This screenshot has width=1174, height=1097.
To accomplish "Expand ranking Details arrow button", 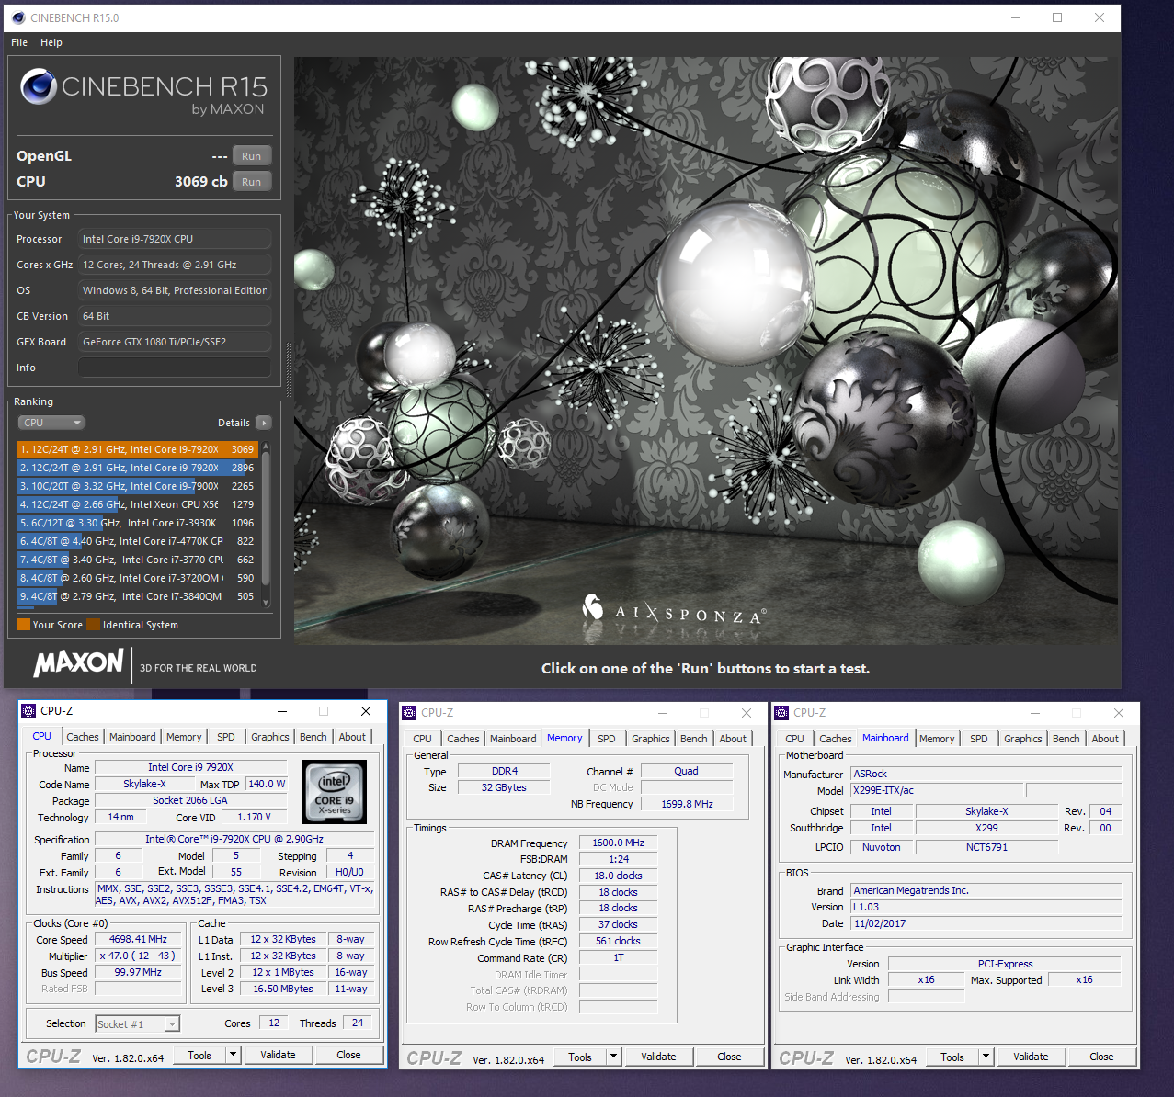I will click(x=264, y=423).
